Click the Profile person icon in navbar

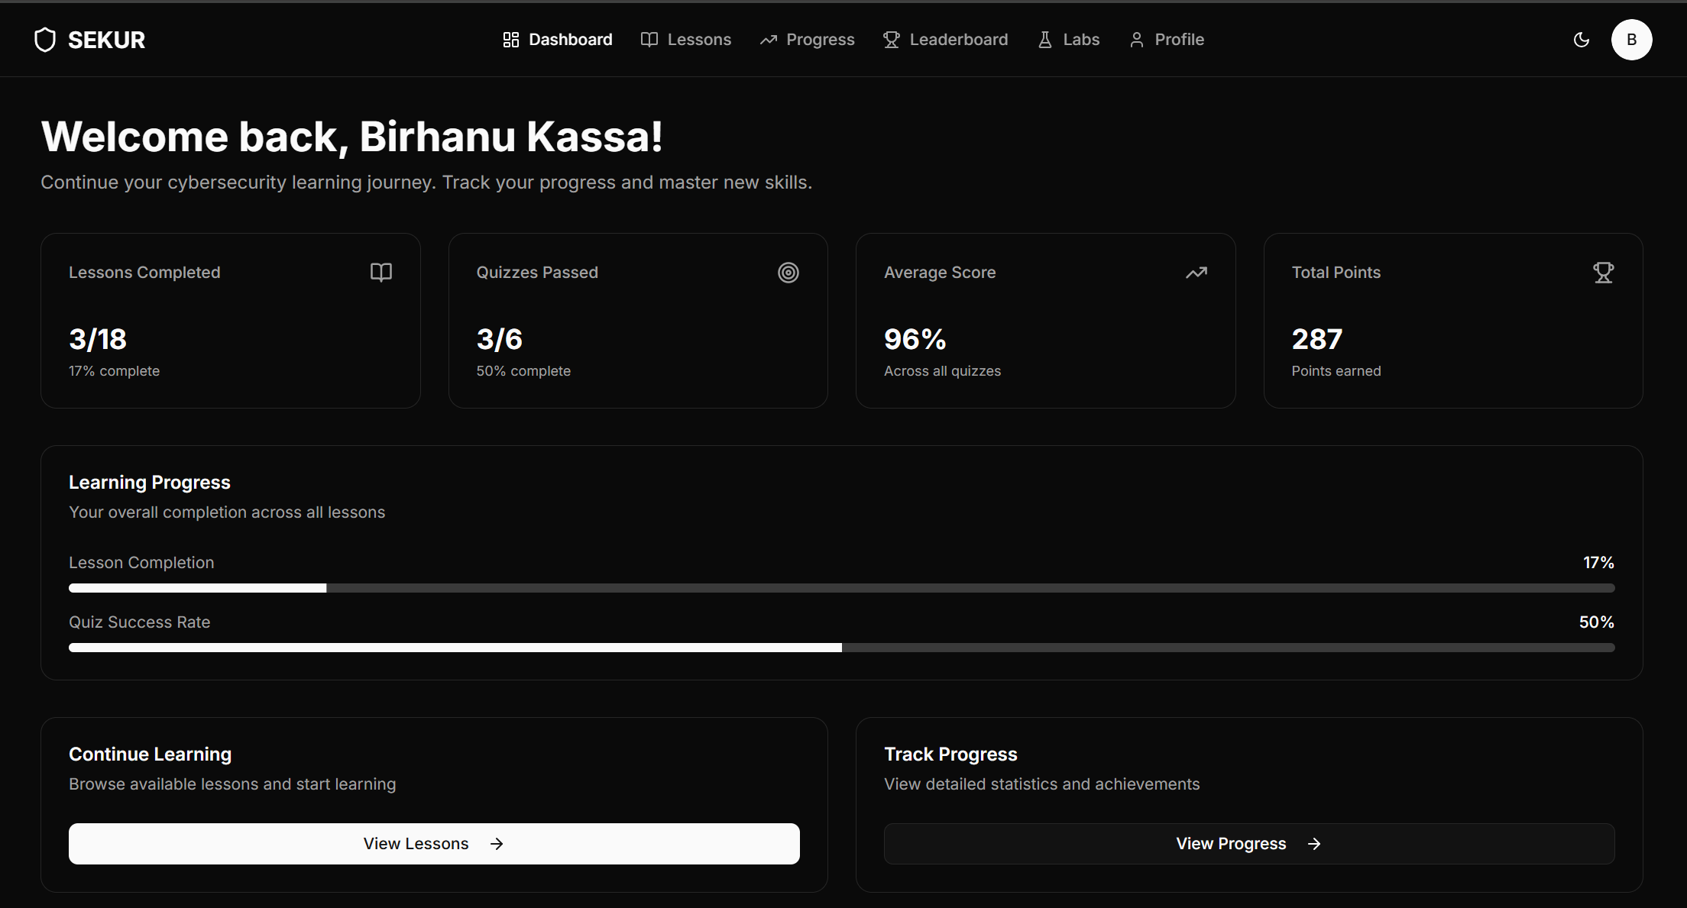click(1136, 40)
